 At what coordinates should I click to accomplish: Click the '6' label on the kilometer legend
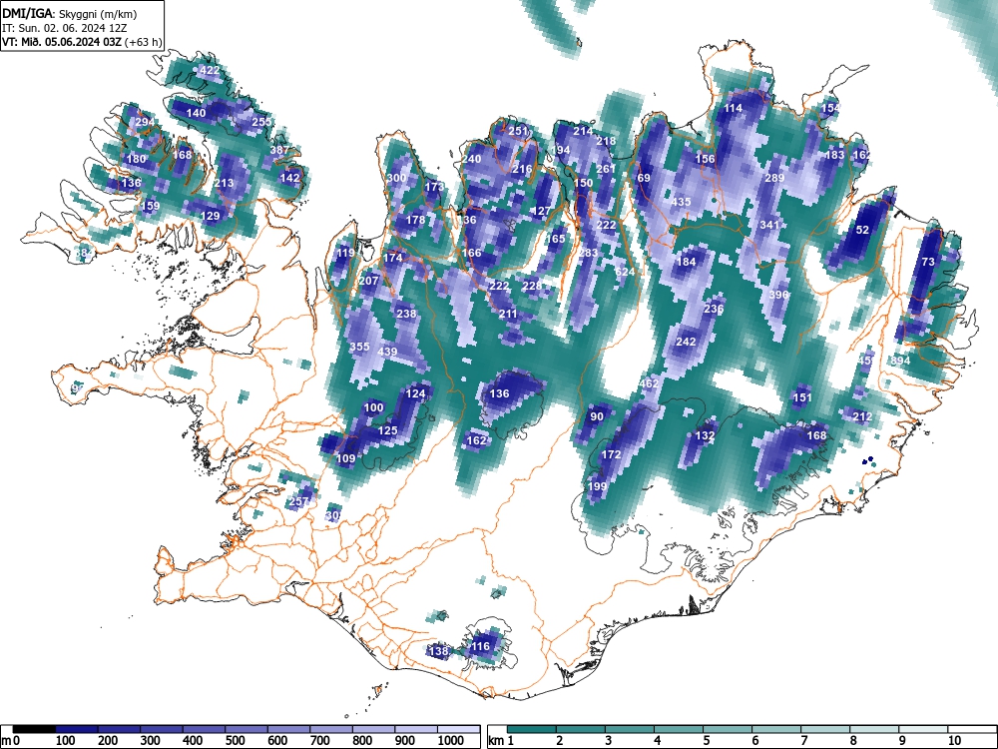(754, 741)
